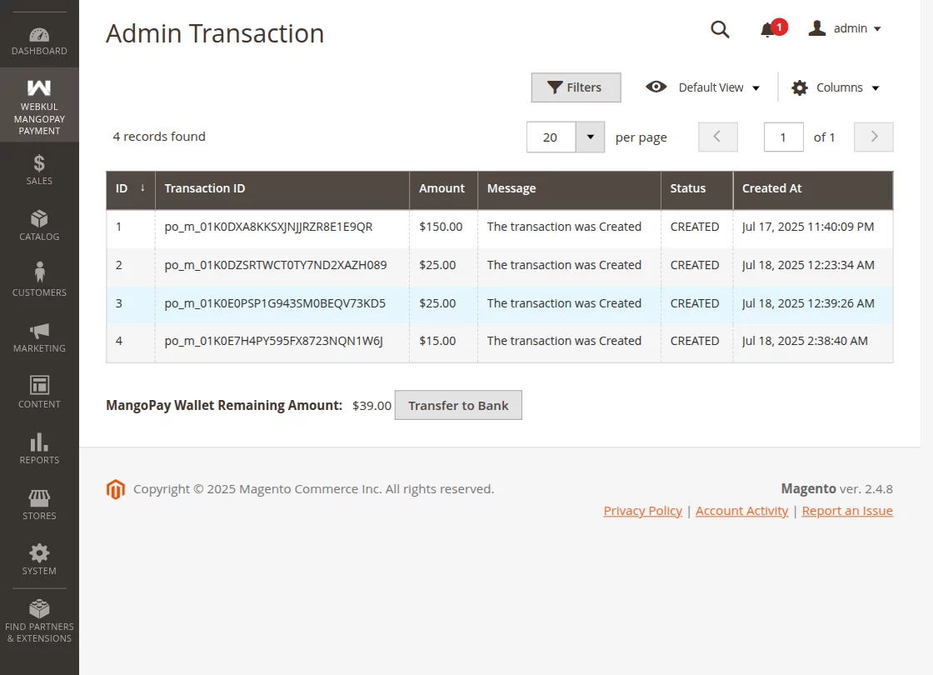Open the Privacy Policy link
933x675 pixels.
[x=642, y=510]
